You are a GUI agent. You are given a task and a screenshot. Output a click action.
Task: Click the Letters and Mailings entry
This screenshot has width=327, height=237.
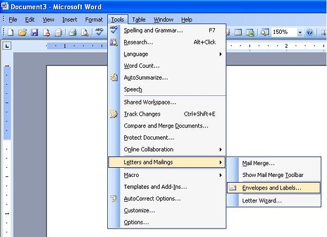click(167, 162)
